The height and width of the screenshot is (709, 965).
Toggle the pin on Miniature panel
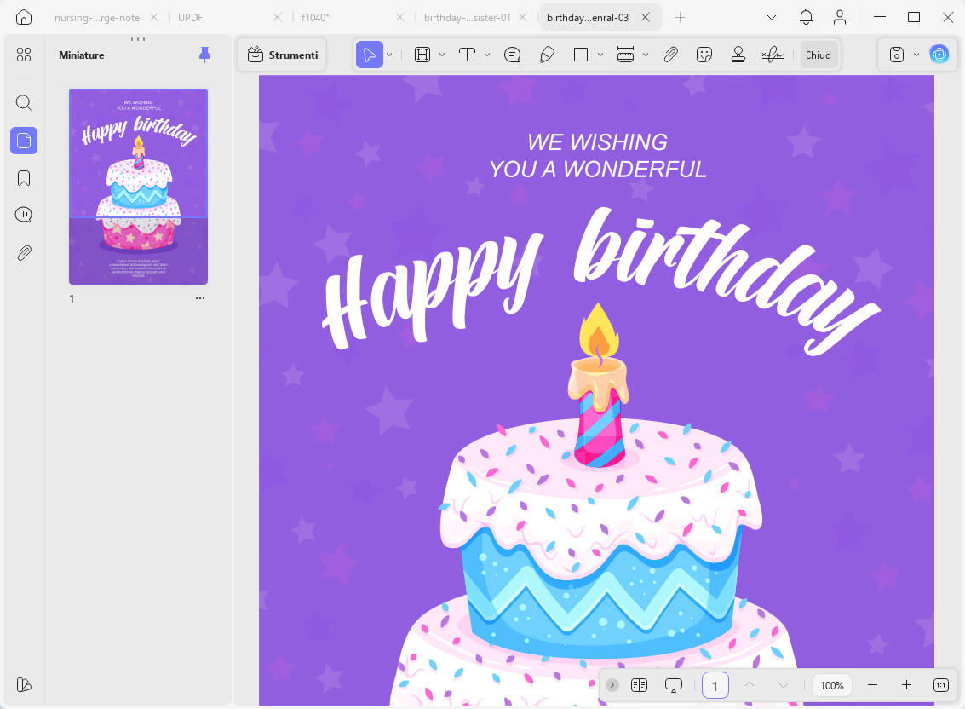[x=205, y=55]
